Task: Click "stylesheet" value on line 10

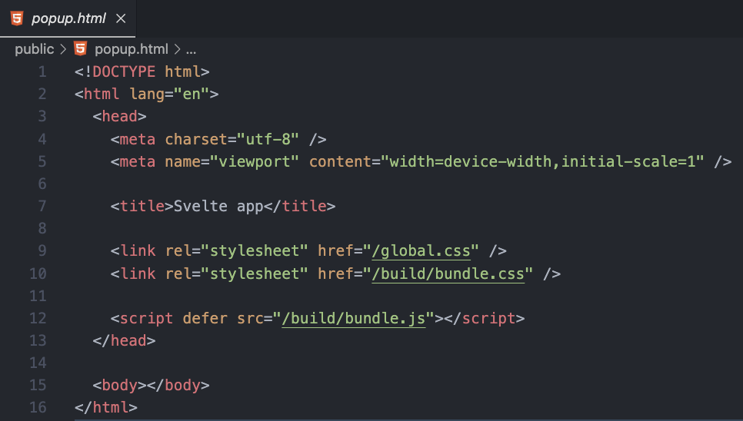Action: point(255,274)
